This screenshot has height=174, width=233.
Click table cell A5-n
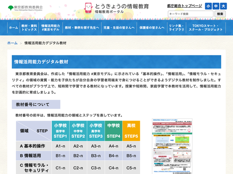(x=131, y=146)
